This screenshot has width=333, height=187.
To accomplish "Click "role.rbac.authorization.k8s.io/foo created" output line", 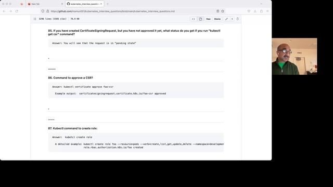I will 113,148.
